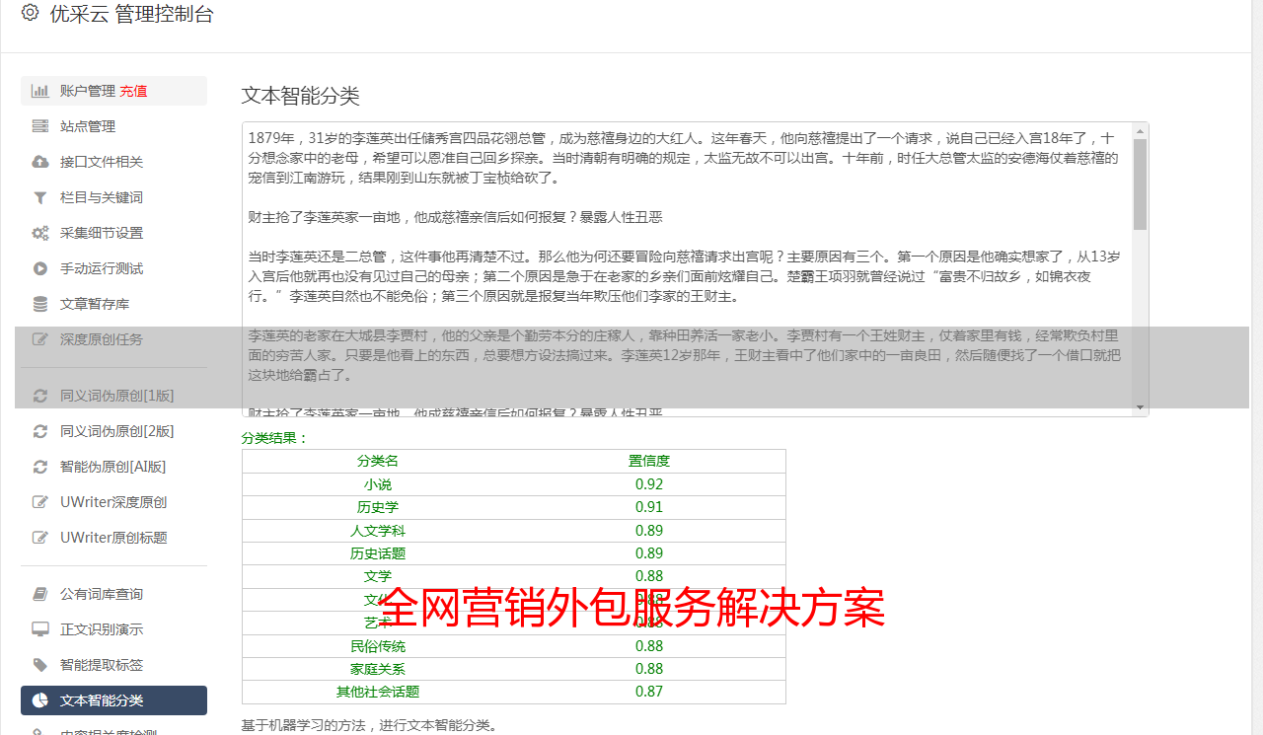The width and height of the screenshot is (1263, 735).
Task: Click the play icon for 手动运行测试
Action: [x=40, y=268]
